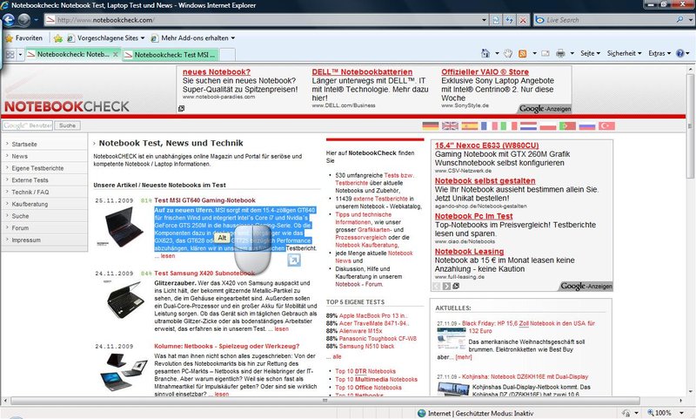Click the Stop loading red X icon

523,20
